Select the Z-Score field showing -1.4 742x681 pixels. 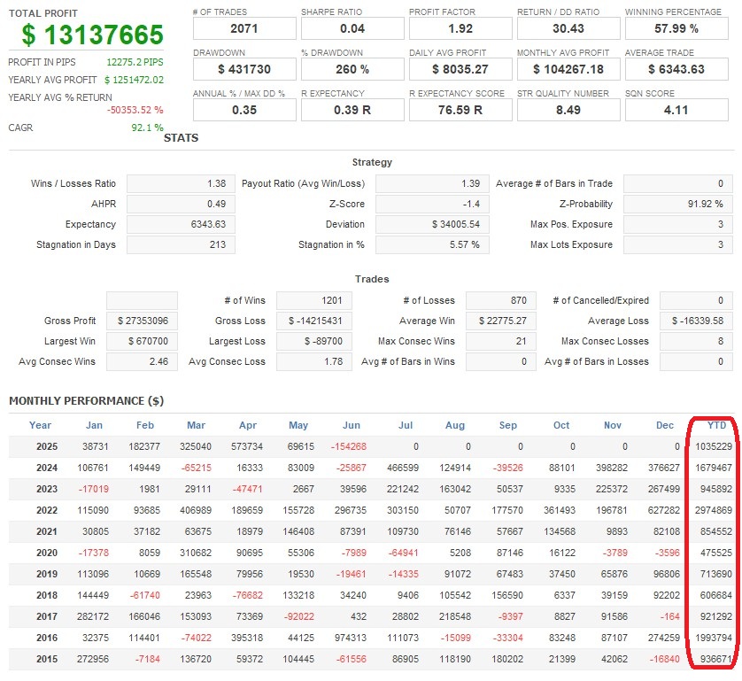coord(432,204)
